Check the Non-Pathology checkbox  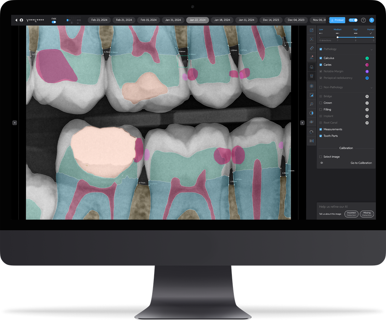point(320,87)
